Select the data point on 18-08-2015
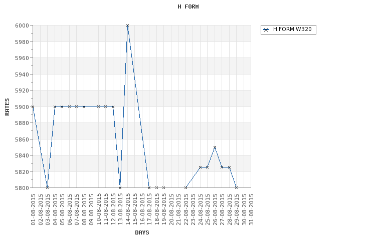The image size is (376, 250). pos(156,188)
